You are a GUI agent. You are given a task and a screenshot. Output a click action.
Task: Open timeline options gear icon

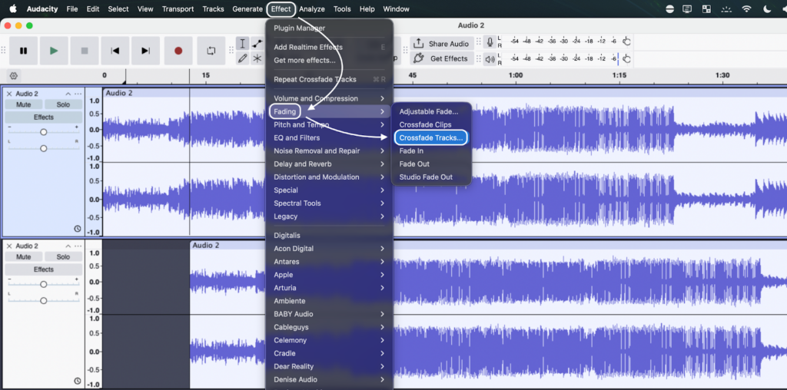pyautogui.click(x=13, y=75)
